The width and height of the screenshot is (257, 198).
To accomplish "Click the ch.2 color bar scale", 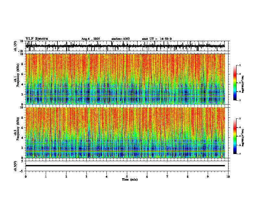I will 235,136.
